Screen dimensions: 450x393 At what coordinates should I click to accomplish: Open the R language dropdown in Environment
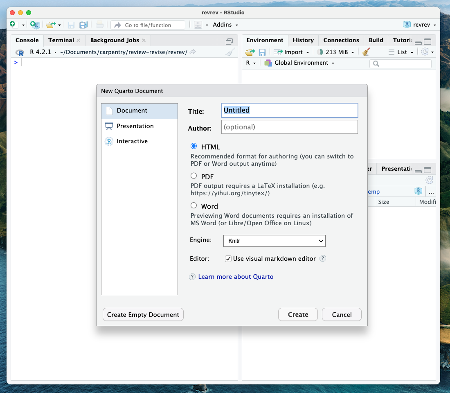[x=250, y=63]
